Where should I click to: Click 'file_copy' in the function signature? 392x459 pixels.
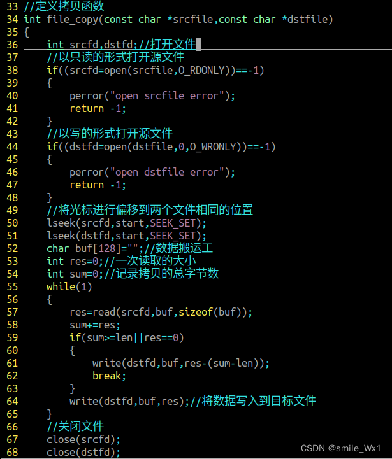click(x=72, y=19)
